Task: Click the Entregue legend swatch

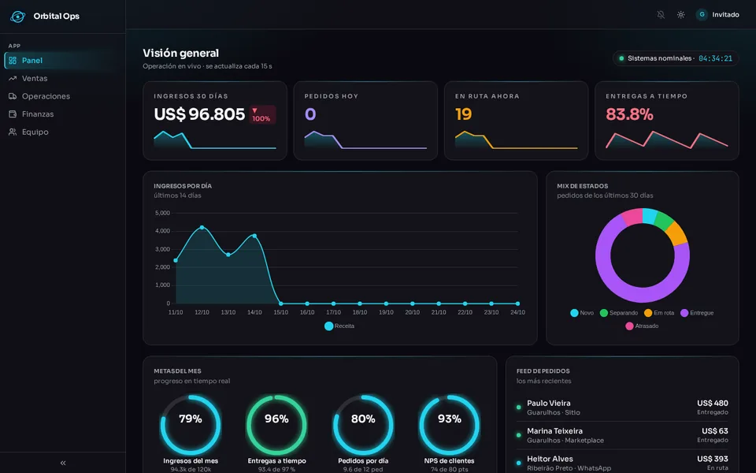Action: [x=684, y=313]
